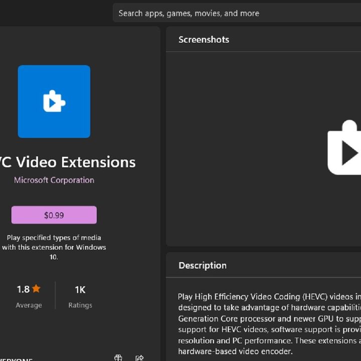Click the share icon

(x=139, y=358)
